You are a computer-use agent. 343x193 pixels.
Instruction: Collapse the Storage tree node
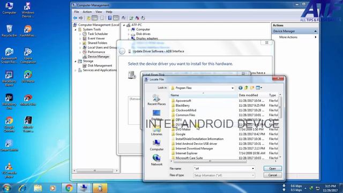coord(76,61)
